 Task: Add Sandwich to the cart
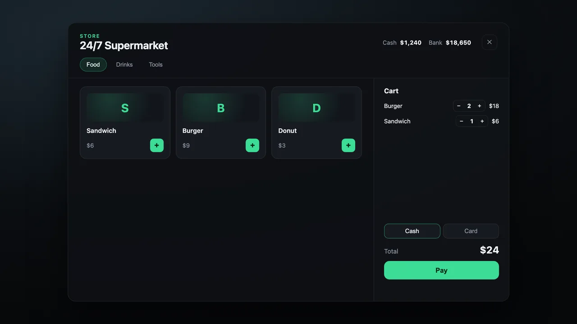tap(157, 145)
